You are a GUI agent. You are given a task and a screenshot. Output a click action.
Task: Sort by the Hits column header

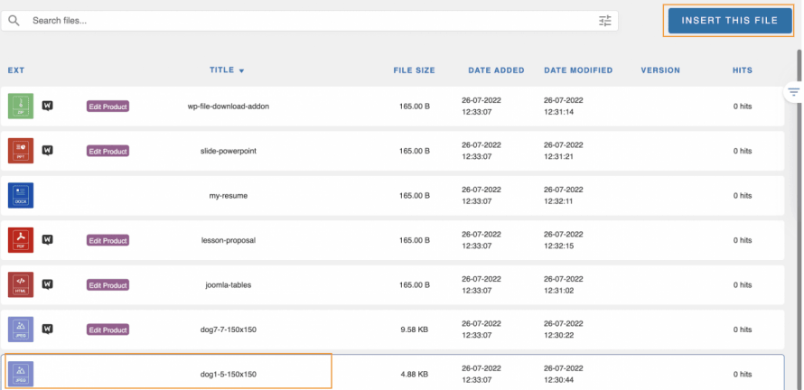[x=742, y=70]
